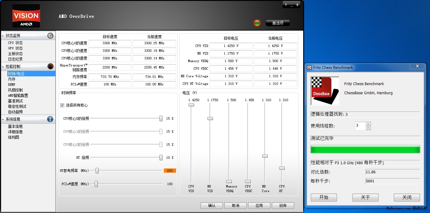Open BEMP in the sidebar
The image size is (430, 213).
12,85
